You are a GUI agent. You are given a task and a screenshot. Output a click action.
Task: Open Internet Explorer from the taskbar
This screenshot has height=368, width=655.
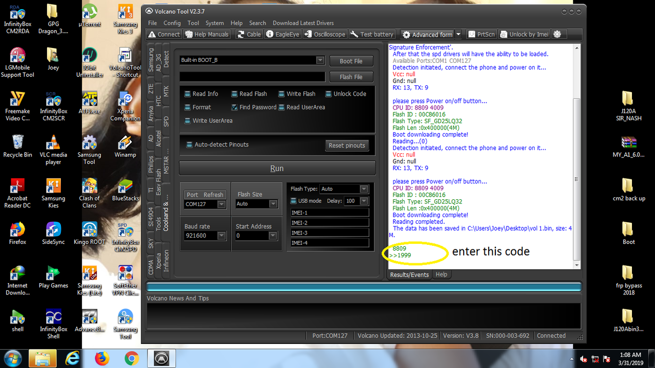73,359
